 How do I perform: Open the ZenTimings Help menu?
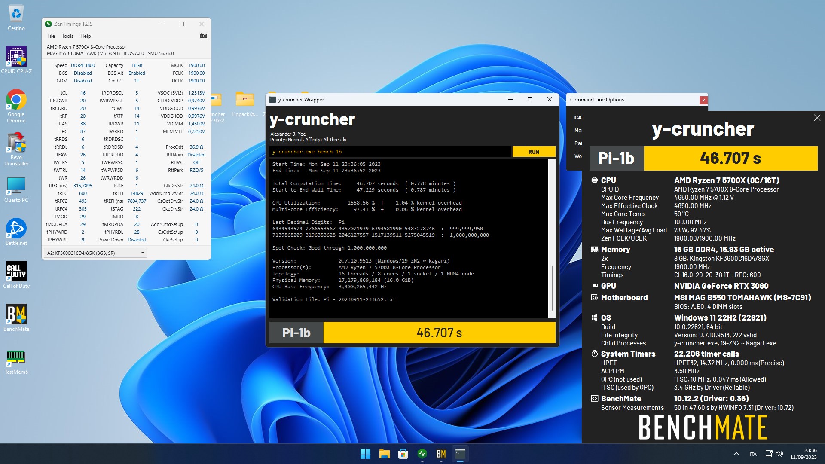pyautogui.click(x=86, y=36)
